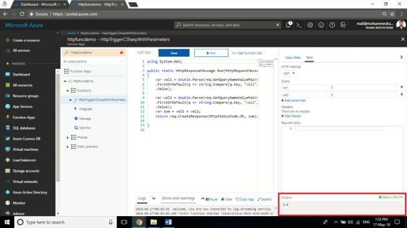Image resolution: width=407 pixels, height=228 pixels.
Task: Switch to Errors and warnings tab
Action: pos(178,198)
